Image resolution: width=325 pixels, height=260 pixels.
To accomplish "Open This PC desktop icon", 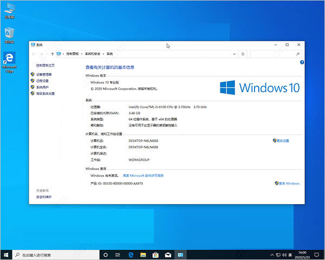I will point(10,11).
